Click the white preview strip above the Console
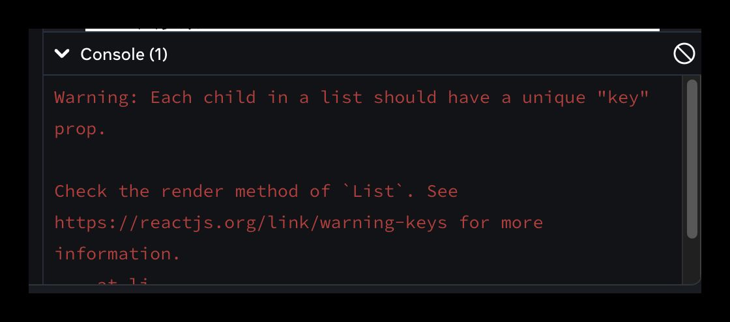The image size is (730, 322). [372, 29]
